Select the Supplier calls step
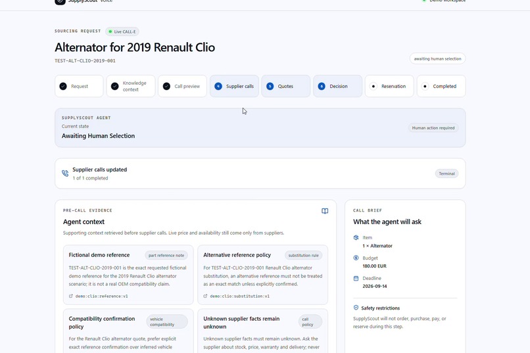The width and height of the screenshot is (530, 353). tap(234, 86)
